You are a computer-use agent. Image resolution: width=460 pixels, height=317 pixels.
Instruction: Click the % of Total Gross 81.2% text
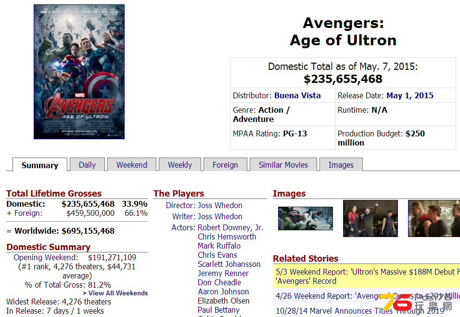click(x=68, y=285)
